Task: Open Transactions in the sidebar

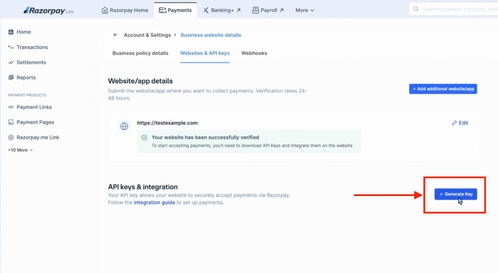Action: (28, 47)
